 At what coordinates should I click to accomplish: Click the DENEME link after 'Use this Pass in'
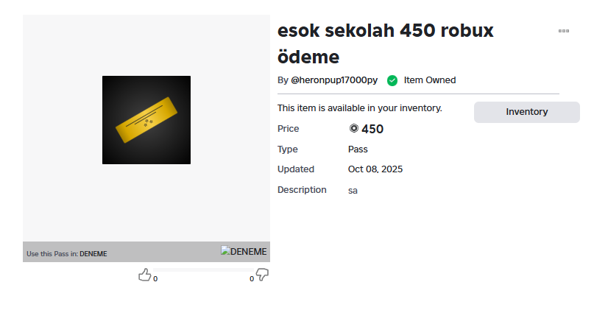click(x=93, y=254)
